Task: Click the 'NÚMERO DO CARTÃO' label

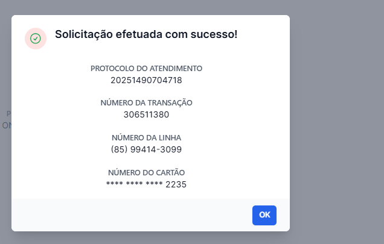Action: click(x=146, y=172)
